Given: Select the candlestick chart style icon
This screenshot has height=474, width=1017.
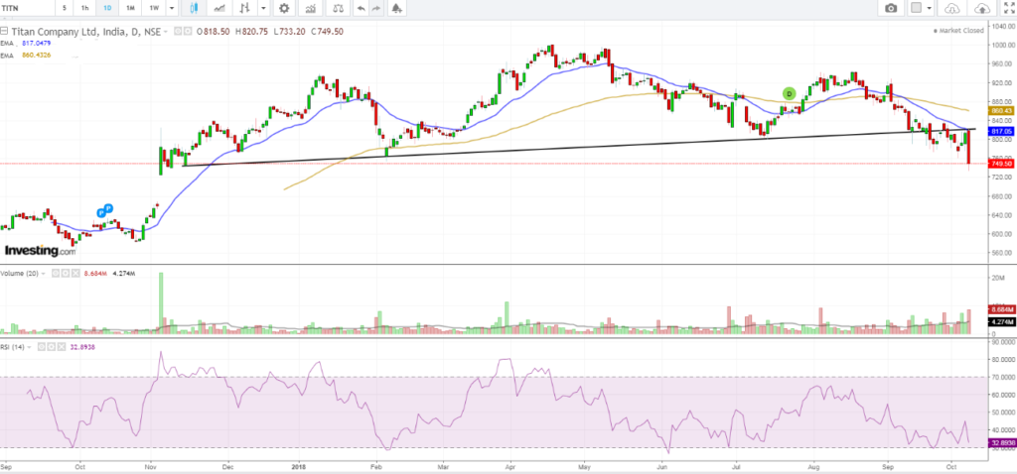Looking at the screenshot, I should [x=194, y=8].
